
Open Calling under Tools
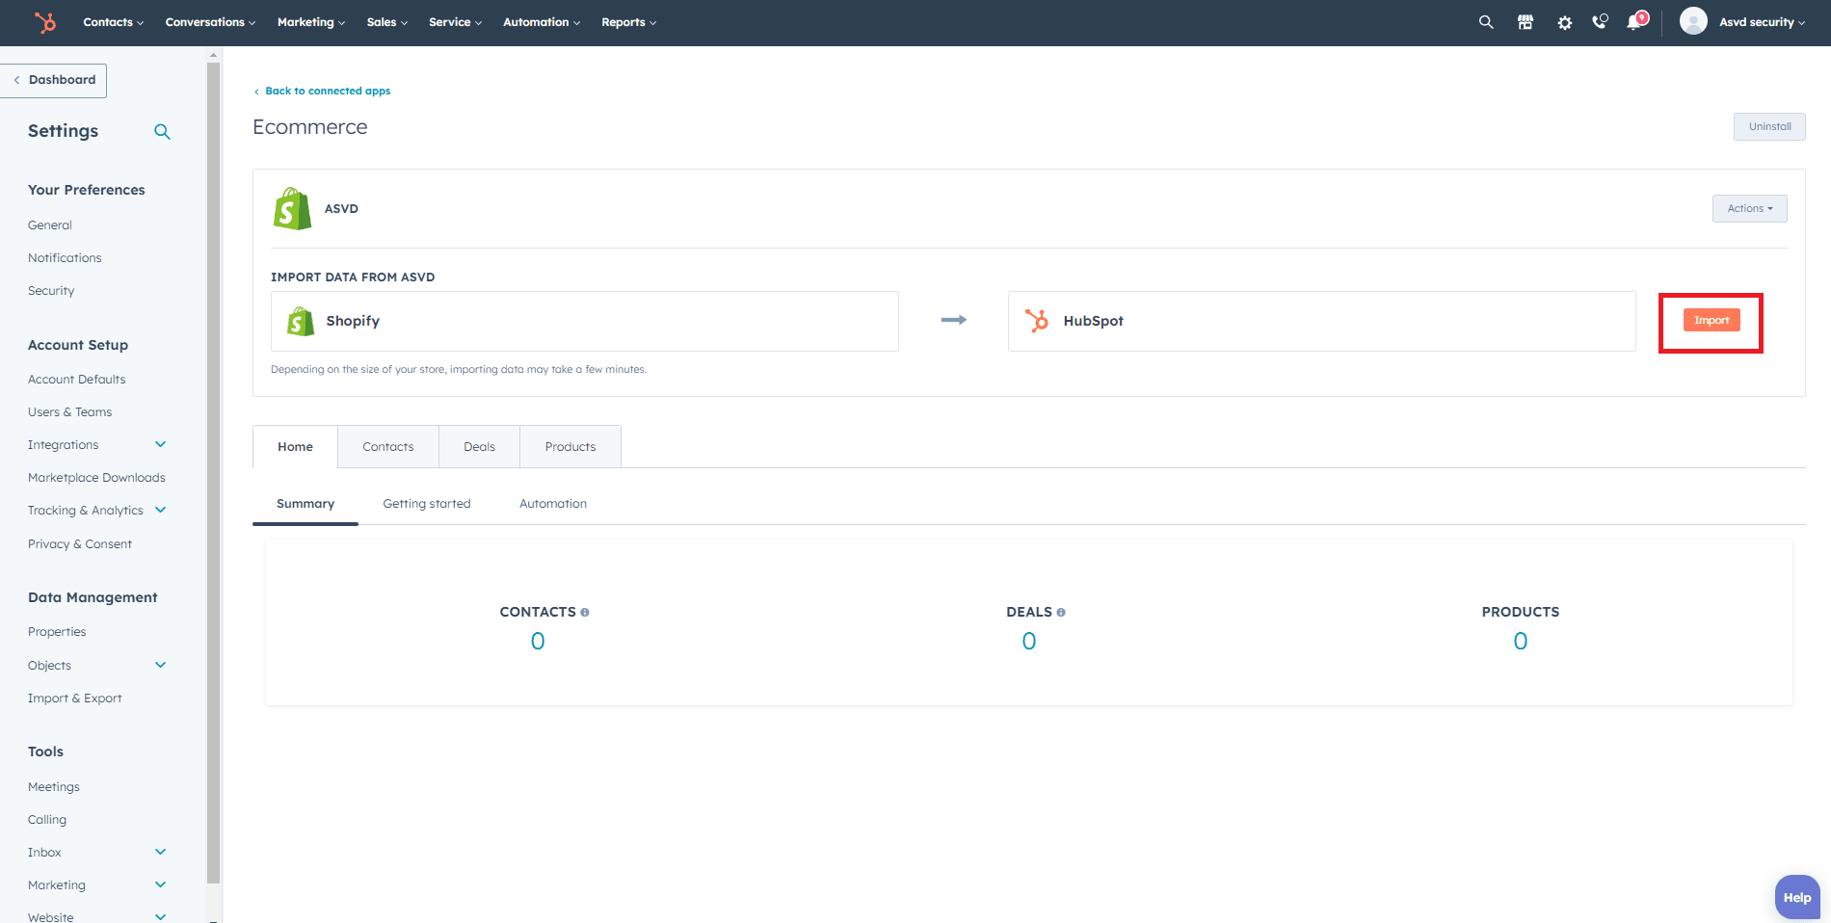47,820
